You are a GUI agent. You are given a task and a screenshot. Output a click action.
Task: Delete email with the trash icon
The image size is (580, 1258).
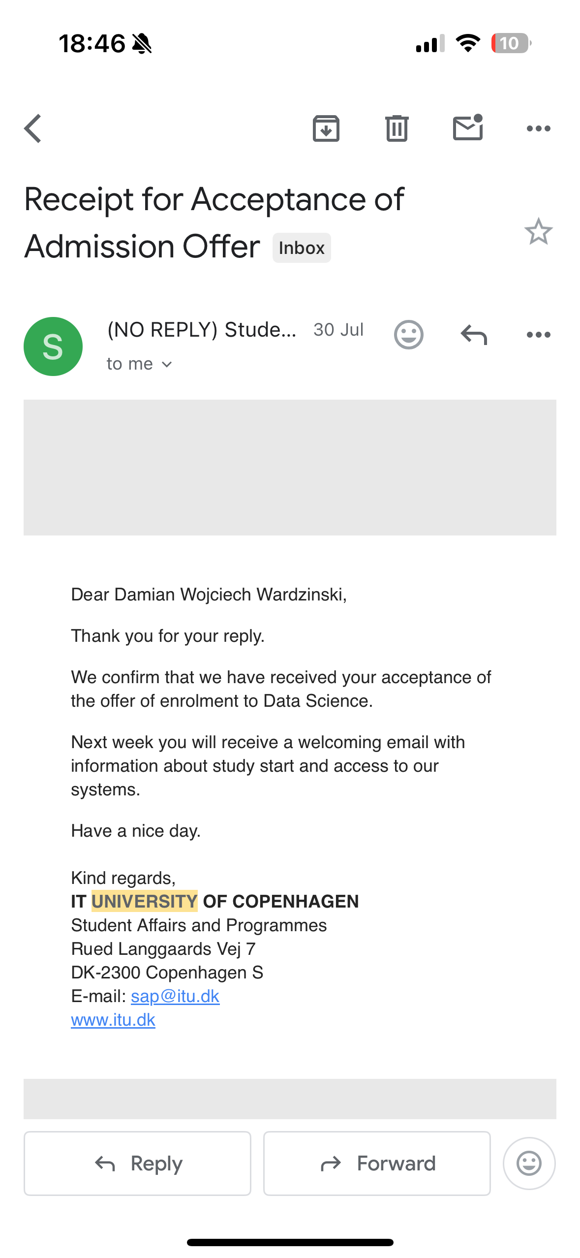(397, 129)
